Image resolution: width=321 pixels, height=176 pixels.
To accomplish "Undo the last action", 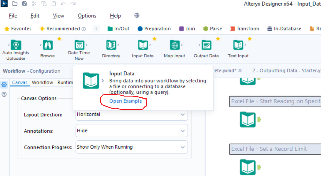I will tap(63, 4).
